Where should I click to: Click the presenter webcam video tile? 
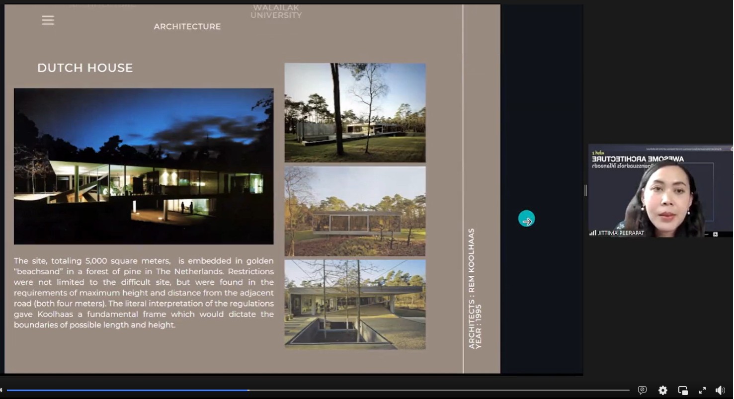pos(660,190)
